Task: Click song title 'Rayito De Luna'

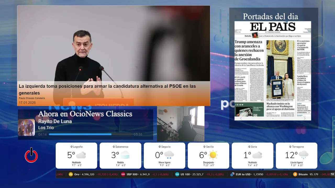Action: 55,121
